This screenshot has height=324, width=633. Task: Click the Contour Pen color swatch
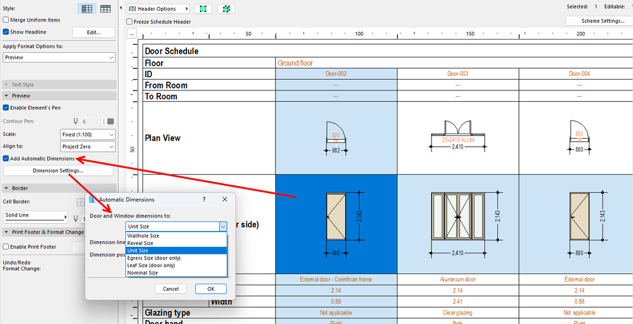click(x=110, y=121)
